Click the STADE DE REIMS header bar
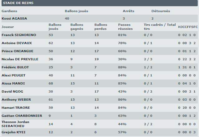 tap(99, 3)
